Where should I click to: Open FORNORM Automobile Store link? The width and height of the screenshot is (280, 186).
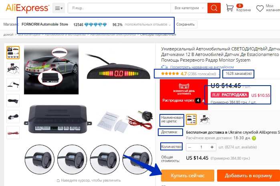(45, 24)
